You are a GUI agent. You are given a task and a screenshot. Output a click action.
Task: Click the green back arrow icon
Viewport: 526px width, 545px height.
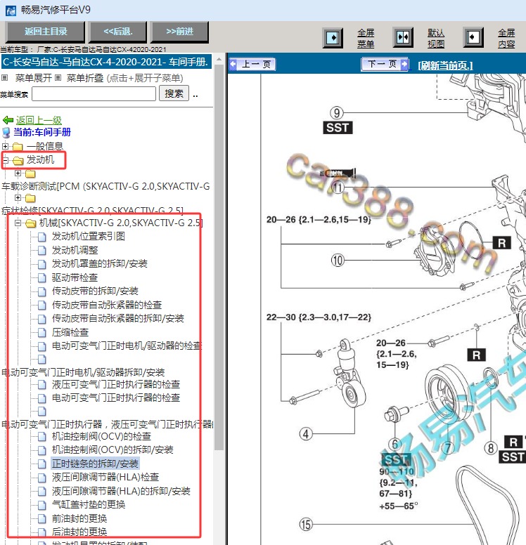[8, 120]
